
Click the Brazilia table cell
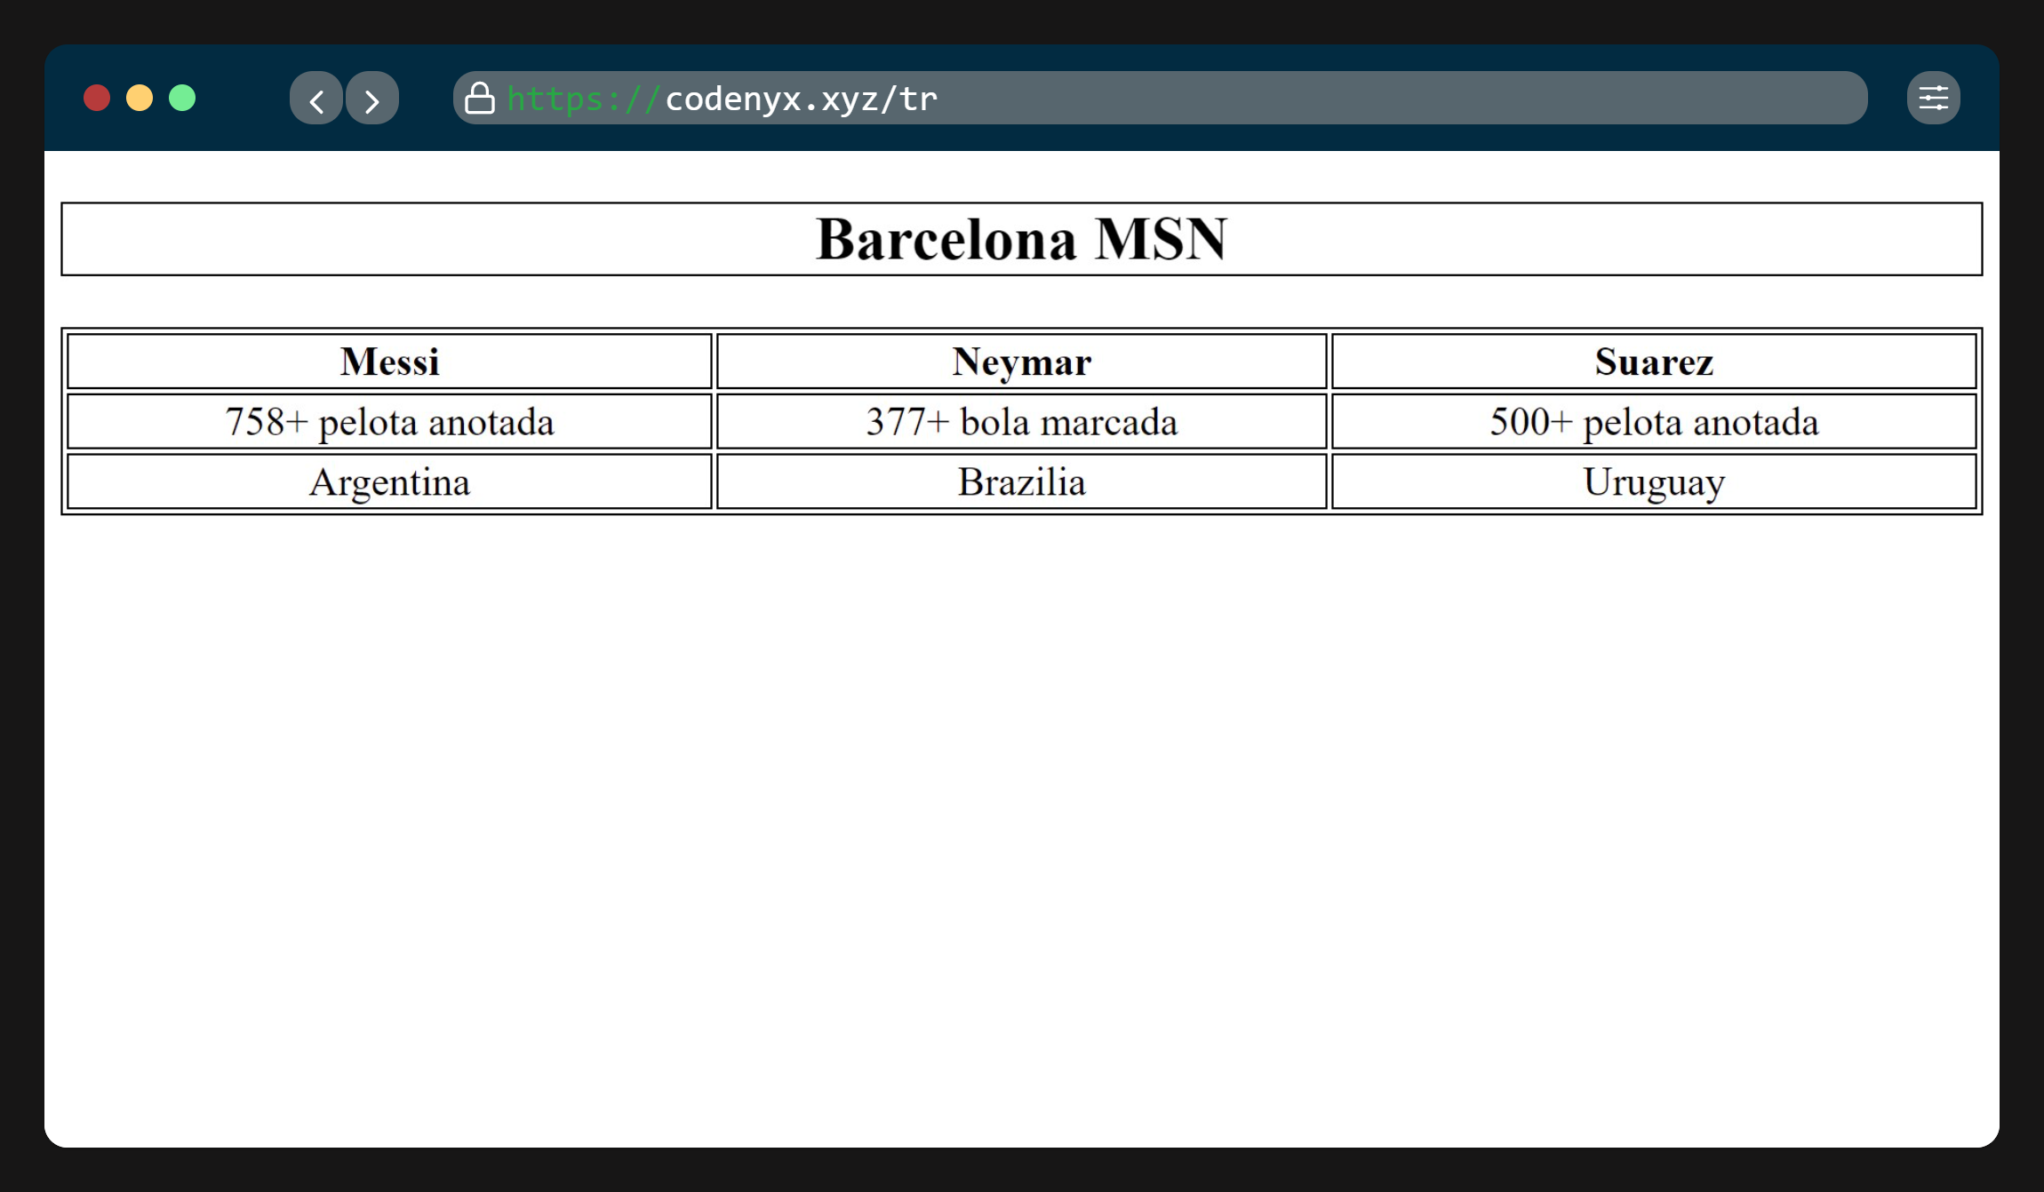(x=1021, y=482)
